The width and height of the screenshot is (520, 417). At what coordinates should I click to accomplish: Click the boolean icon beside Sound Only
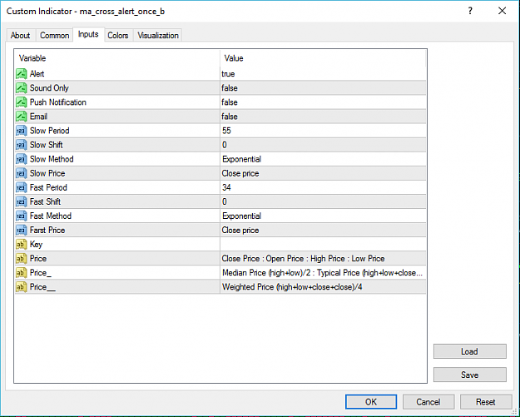coord(22,88)
